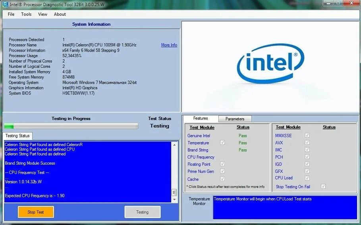This screenshot has width=361, height=225.
Task: Click Pass status for Genuine Intel
Action: click(x=243, y=136)
